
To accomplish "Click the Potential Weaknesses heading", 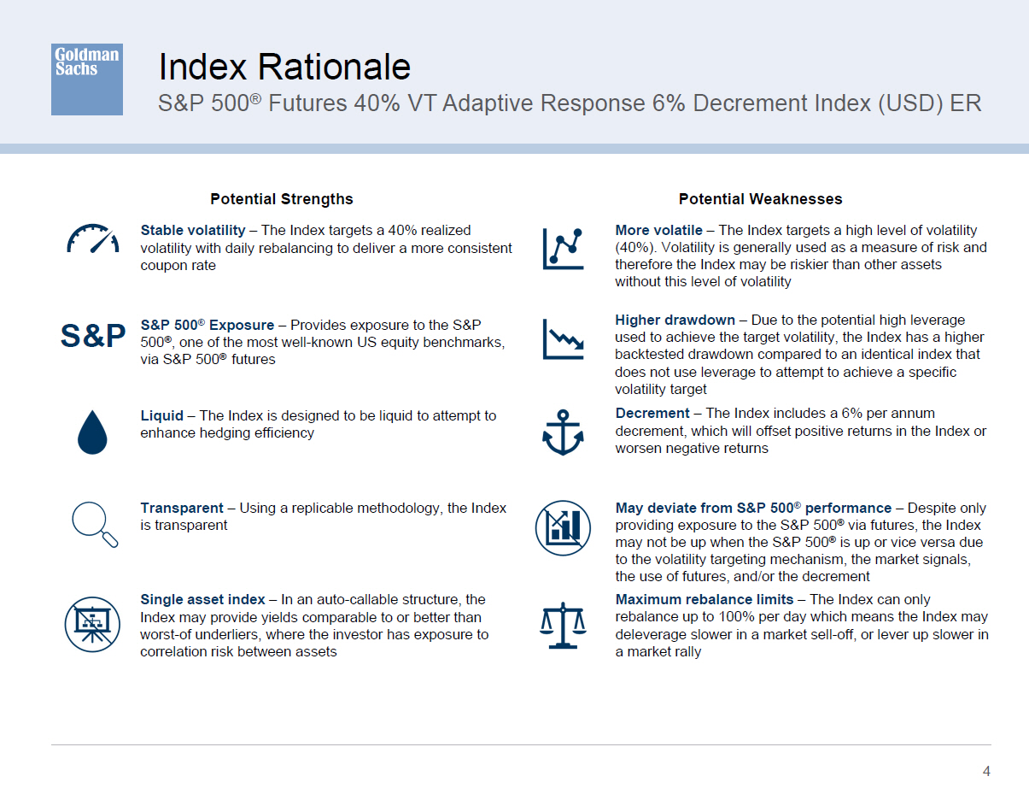I will [760, 199].
